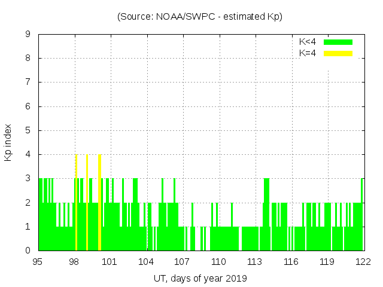Click the green K<4 legend swatch

pyautogui.click(x=338, y=42)
